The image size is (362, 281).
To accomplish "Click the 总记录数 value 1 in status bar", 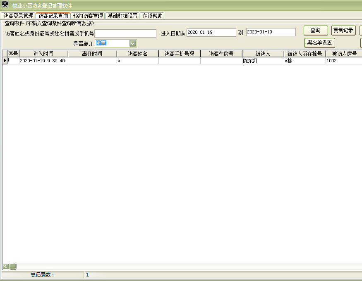I will pyautogui.click(x=87, y=274).
